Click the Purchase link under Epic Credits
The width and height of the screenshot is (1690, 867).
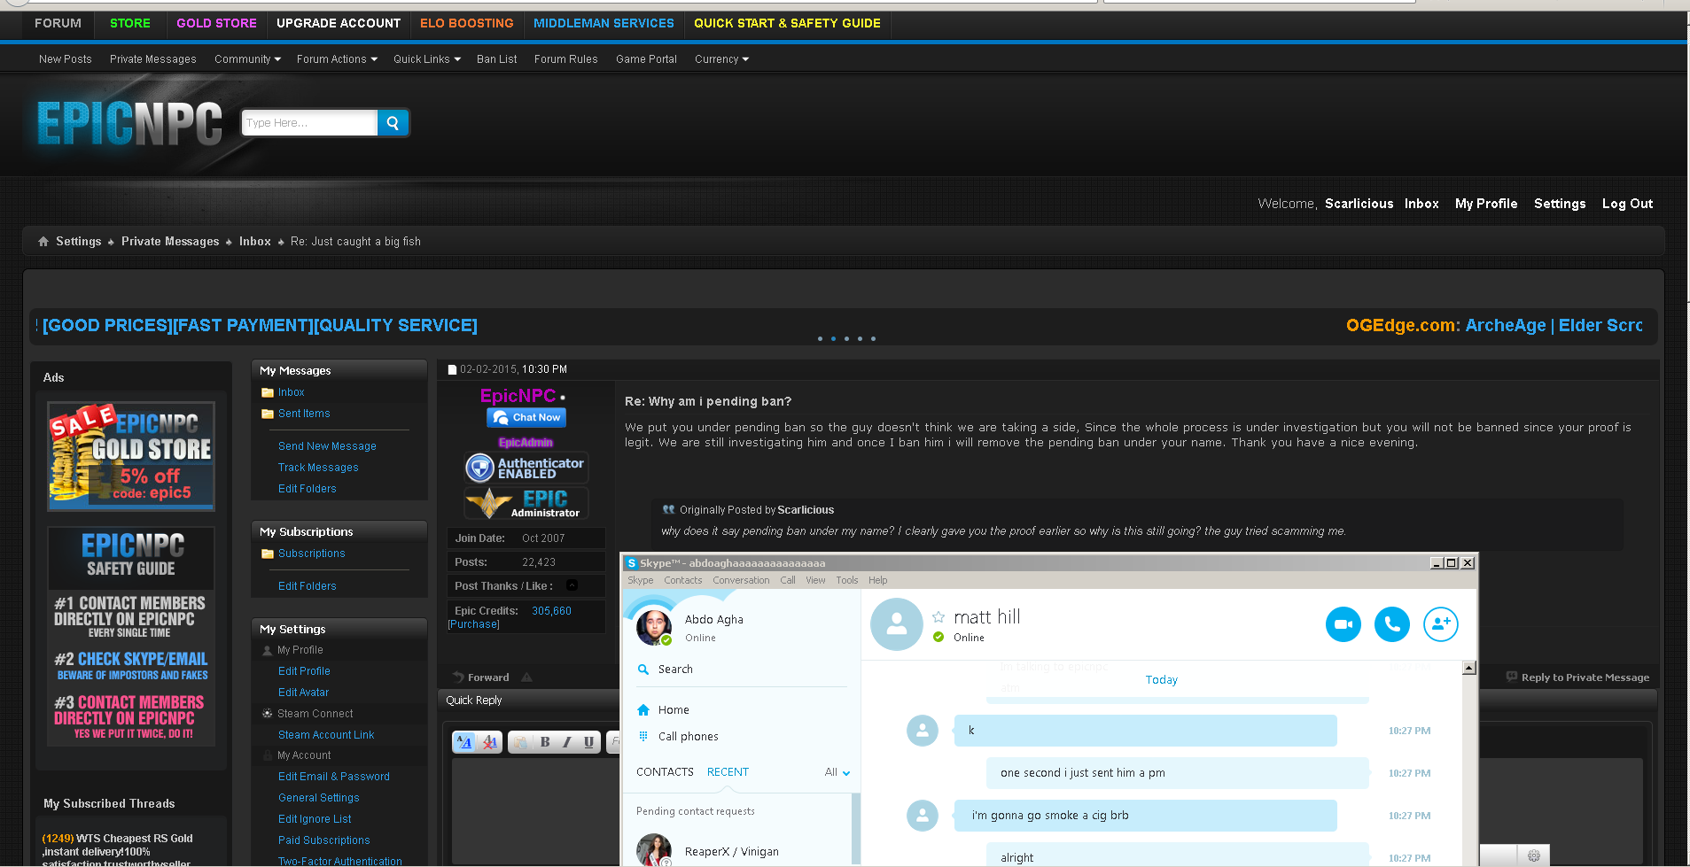pyautogui.click(x=473, y=624)
